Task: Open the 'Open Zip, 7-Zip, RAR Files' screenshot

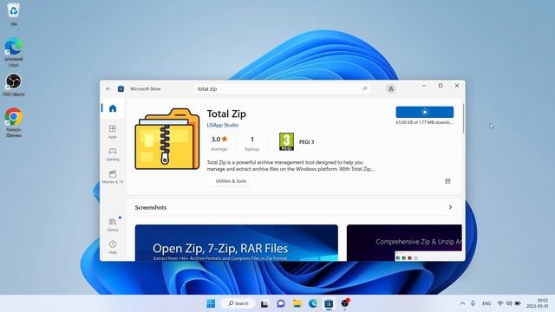Action: point(237,243)
